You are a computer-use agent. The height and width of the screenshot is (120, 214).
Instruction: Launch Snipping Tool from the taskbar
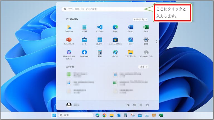133,115
